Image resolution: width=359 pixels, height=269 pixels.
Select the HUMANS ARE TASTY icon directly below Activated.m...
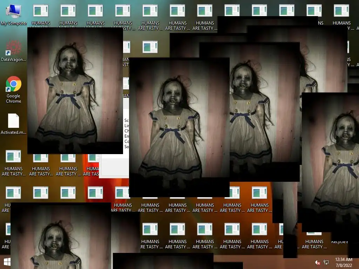pos(14,163)
